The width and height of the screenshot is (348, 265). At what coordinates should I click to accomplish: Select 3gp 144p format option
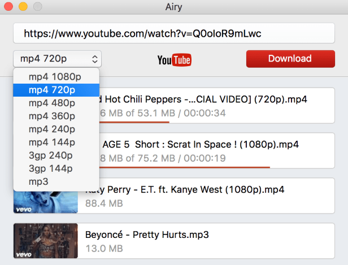pyautogui.click(x=56, y=168)
